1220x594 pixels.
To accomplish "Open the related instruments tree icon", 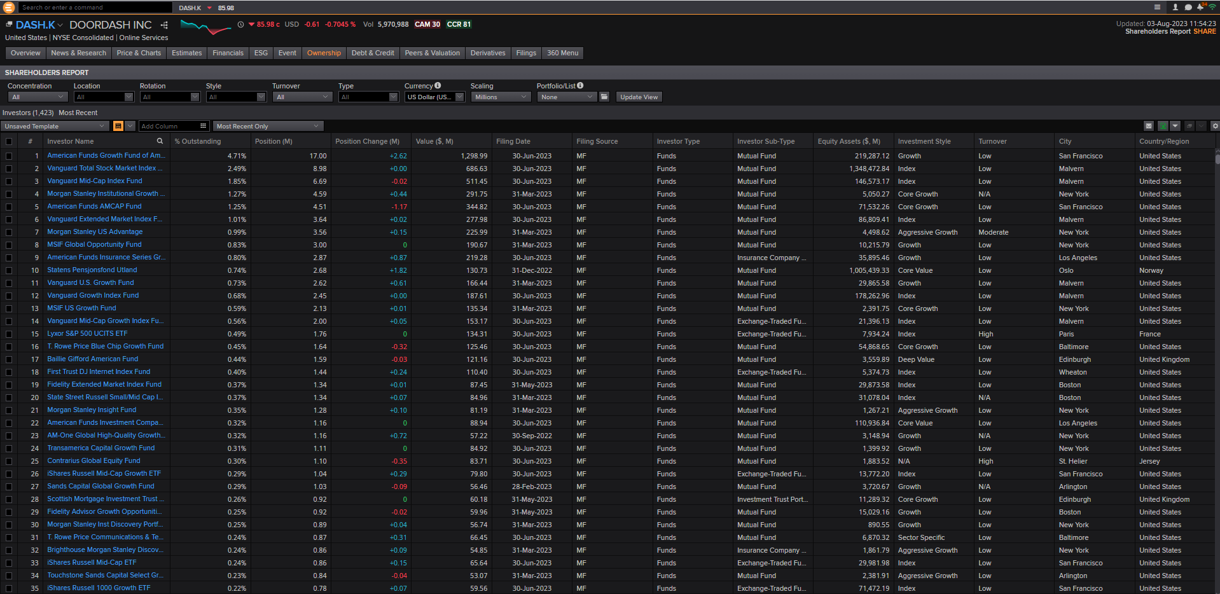I will [164, 25].
